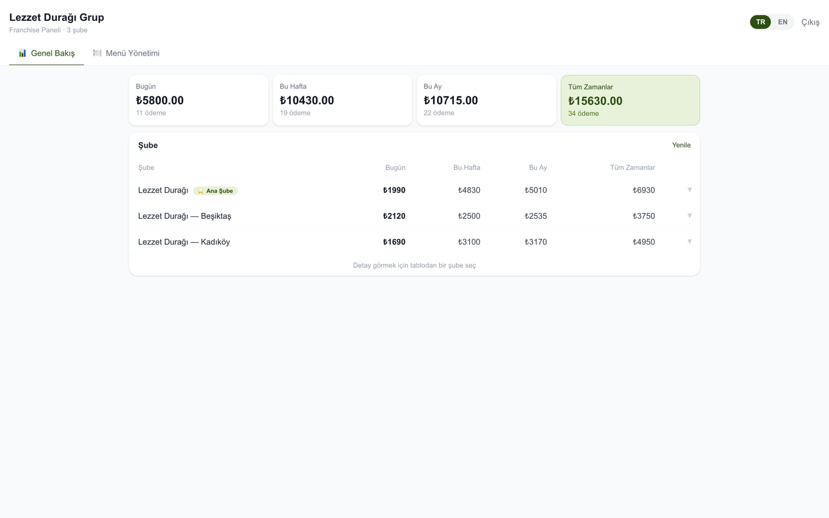Click the bar chart icon beside Genel Bakış
Image resolution: width=829 pixels, height=518 pixels.
point(22,53)
